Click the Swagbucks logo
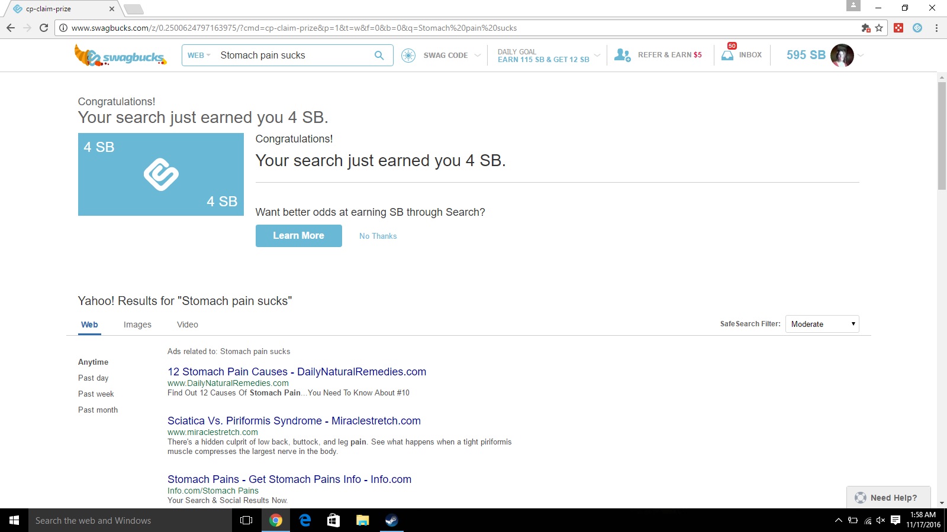This screenshot has width=947, height=532. (x=120, y=54)
